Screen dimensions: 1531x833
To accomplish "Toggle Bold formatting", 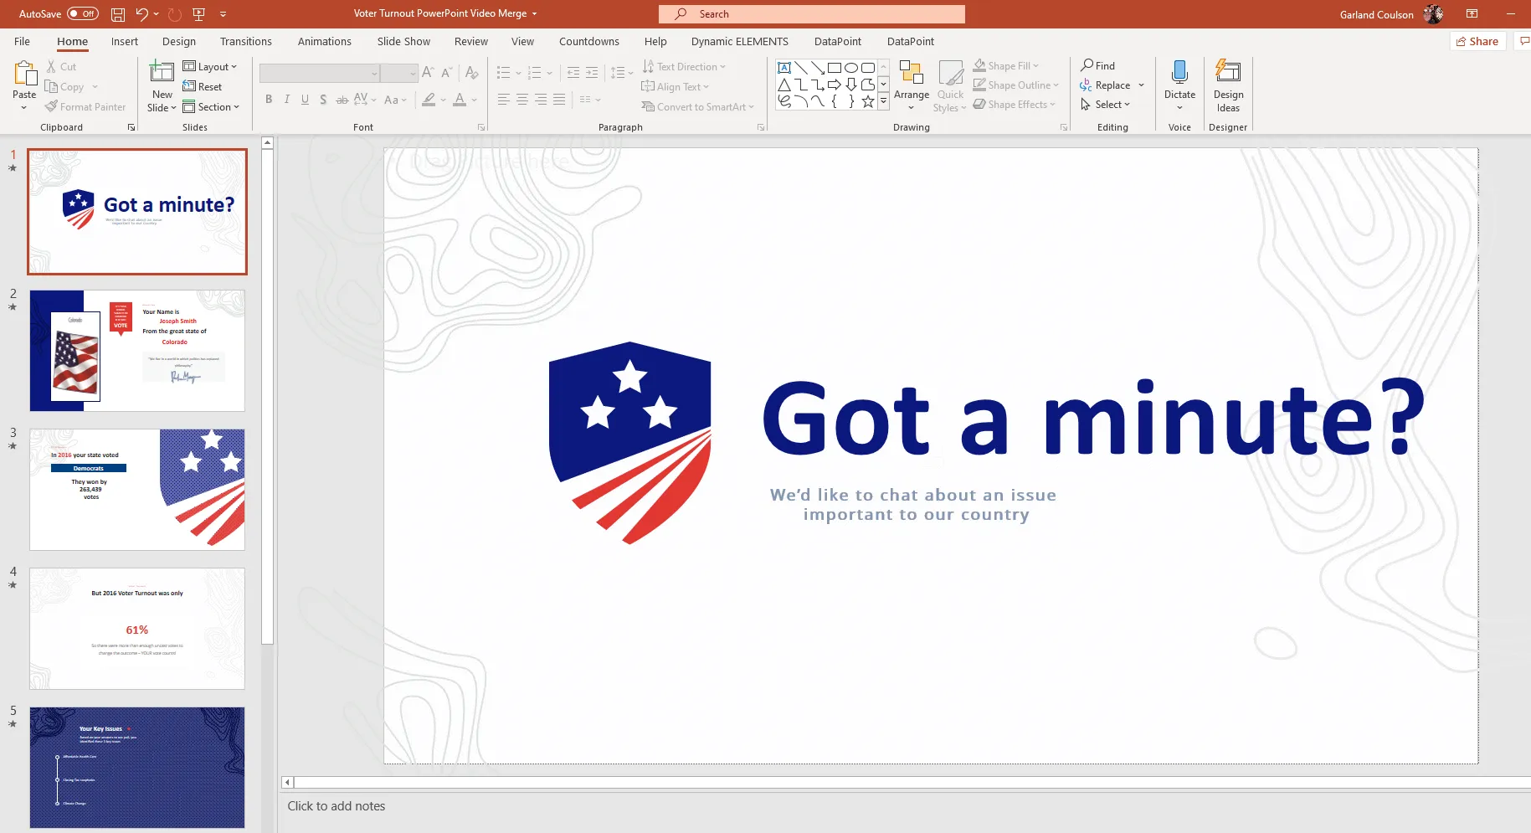I will pyautogui.click(x=269, y=100).
